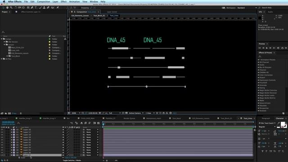
Task: Expand Layer 16 properties triangle
Action: point(12,130)
